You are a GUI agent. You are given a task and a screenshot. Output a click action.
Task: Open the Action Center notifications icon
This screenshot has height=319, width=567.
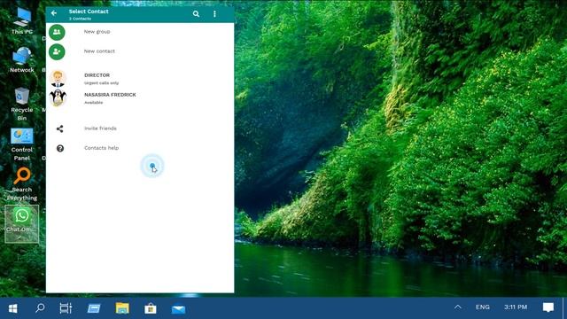[x=548, y=307]
